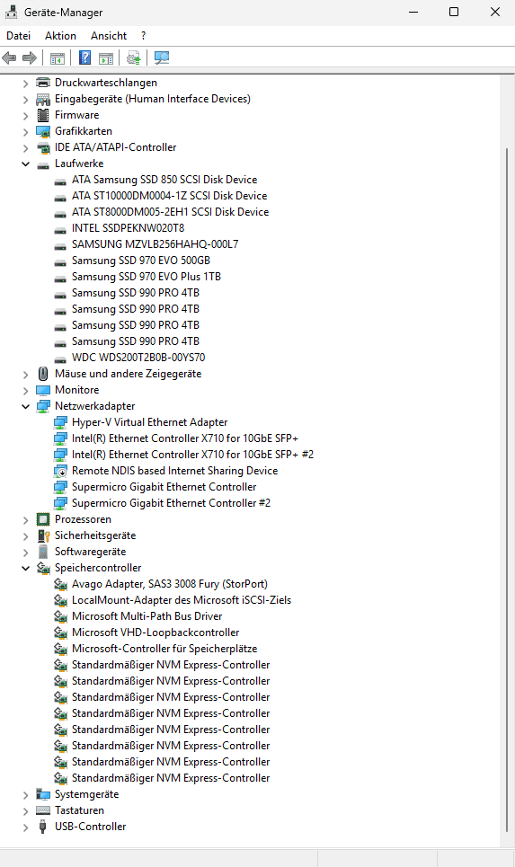Minimize the Geräte-Manager window
515x867 pixels.
[413, 12]
